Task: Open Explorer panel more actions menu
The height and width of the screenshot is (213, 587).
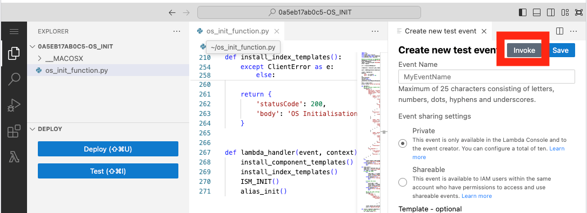Action: pyautogui.click(x=177, y=31)
